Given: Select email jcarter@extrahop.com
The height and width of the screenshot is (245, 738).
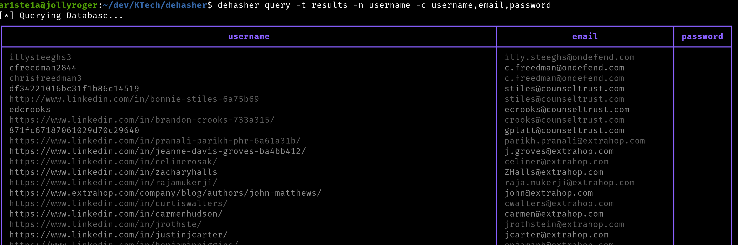Looking at the screenshot, I should [x=556, y=235].
